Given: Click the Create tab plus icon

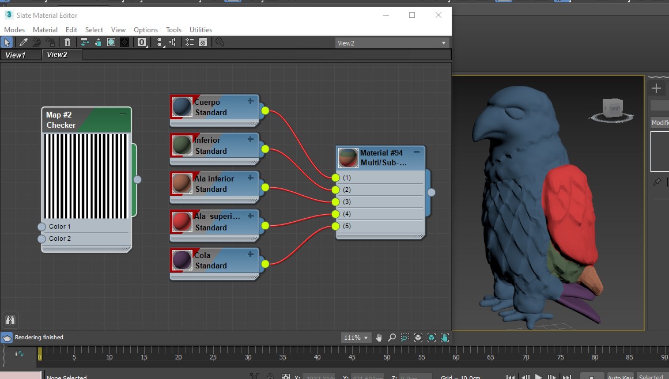Looking at the screenshot, I should coord(656,88).
